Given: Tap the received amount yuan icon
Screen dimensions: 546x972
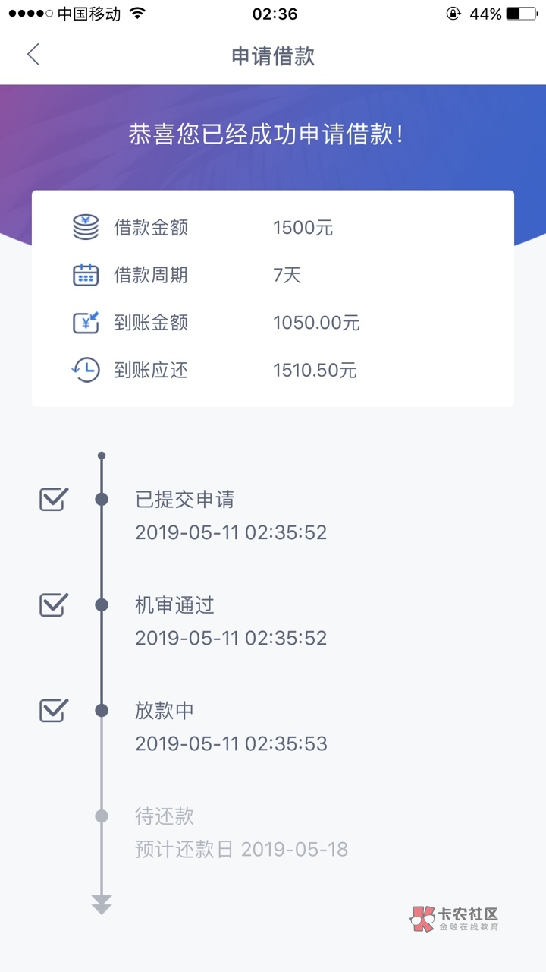Looking at the screenshot, I should coord(86,323).
